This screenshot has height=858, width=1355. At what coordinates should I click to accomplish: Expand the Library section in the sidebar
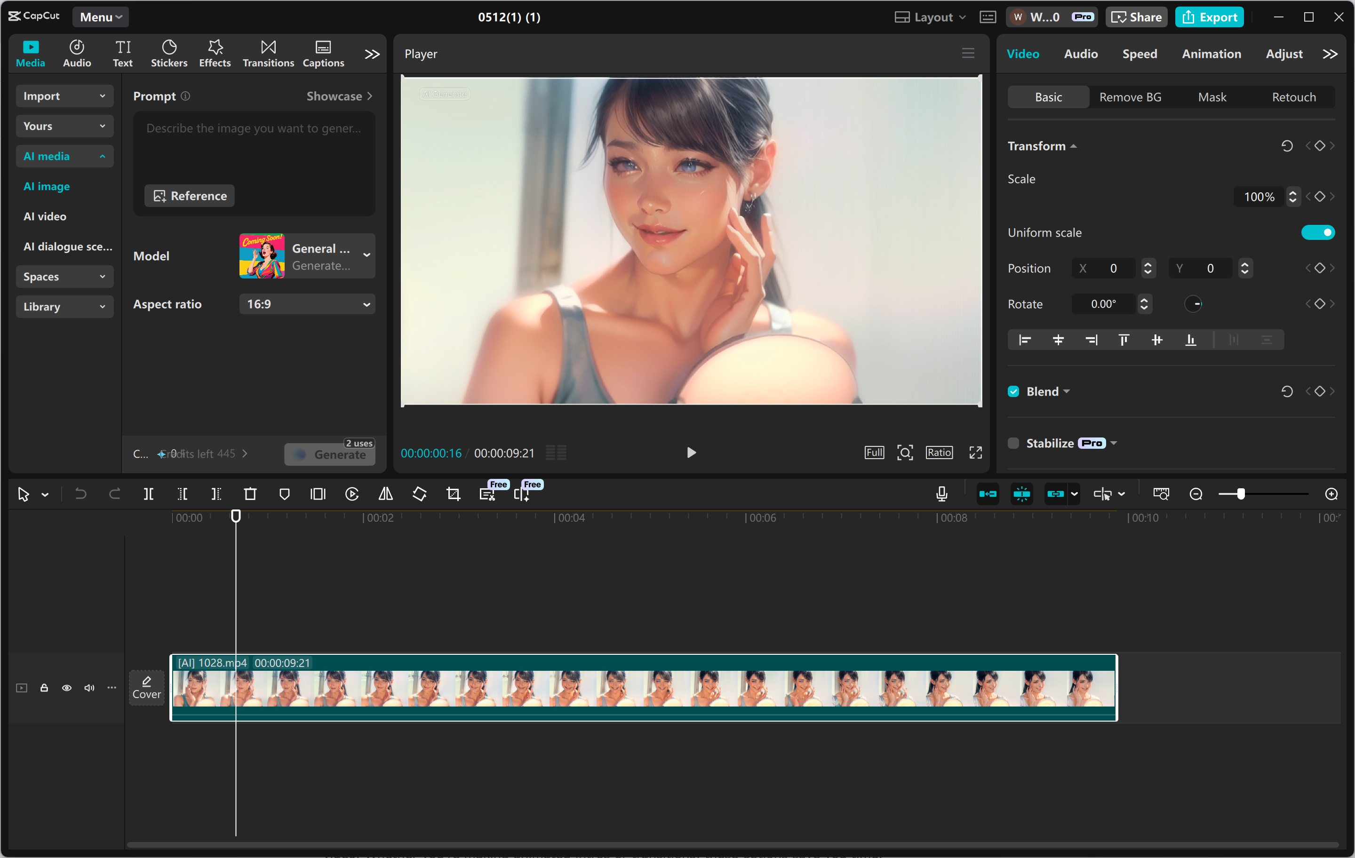[64, 307]
